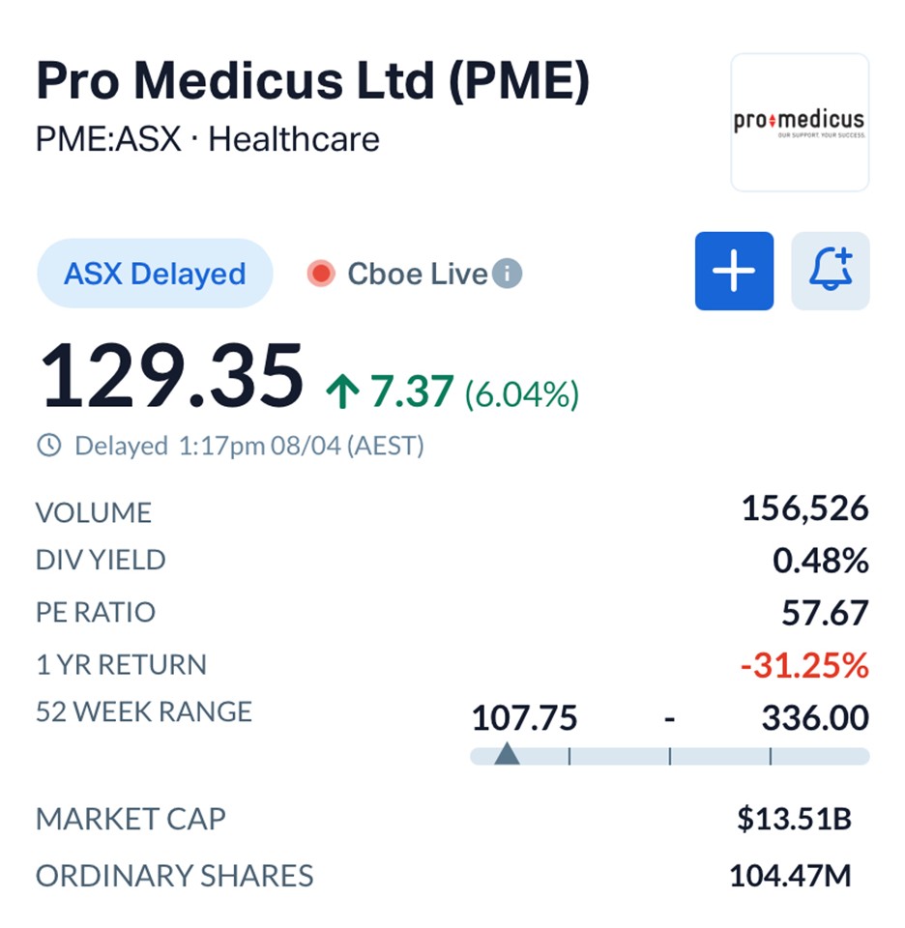Viewport: 905px width, 928px height.
Task: Click the 6.04% percent change
Action: click(522, 393)
